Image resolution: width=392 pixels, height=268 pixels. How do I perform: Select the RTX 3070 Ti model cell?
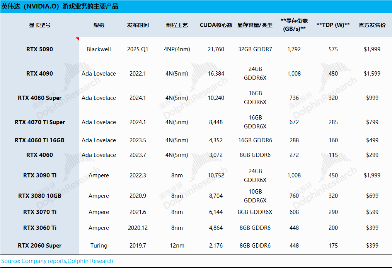[40, 212]
